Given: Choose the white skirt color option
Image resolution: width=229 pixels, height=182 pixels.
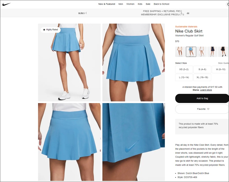Looking at the screenshot, I should 202,52.
